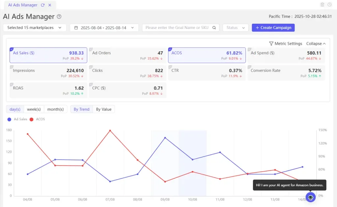
Task: Select the By Trend chart mode
Action: click(82, 109)
